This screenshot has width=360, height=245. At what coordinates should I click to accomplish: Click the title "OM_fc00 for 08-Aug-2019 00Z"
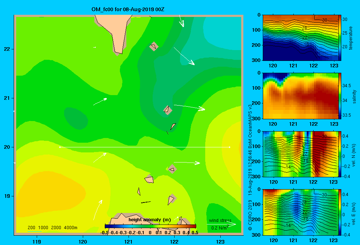128,9
